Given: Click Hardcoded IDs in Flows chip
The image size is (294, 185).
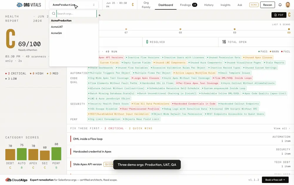Looking at the screenshot, I should coord(157,83).
